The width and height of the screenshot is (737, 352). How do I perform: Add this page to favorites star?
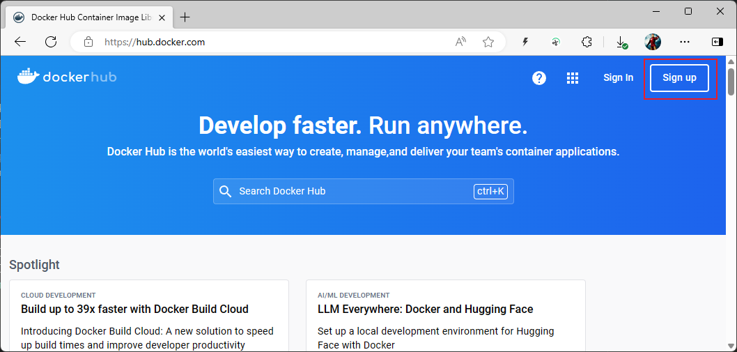(x=488, y=42)
